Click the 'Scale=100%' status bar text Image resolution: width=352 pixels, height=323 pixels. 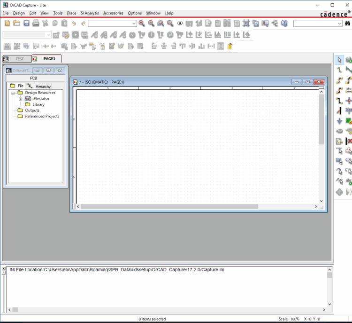click(289, 319)
